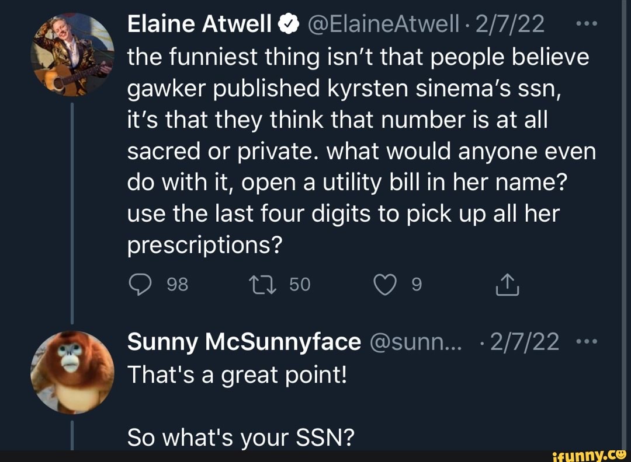Click the heart icon showing 9 likes
Viewport: 631px width, 462px height.
[385, 285]
